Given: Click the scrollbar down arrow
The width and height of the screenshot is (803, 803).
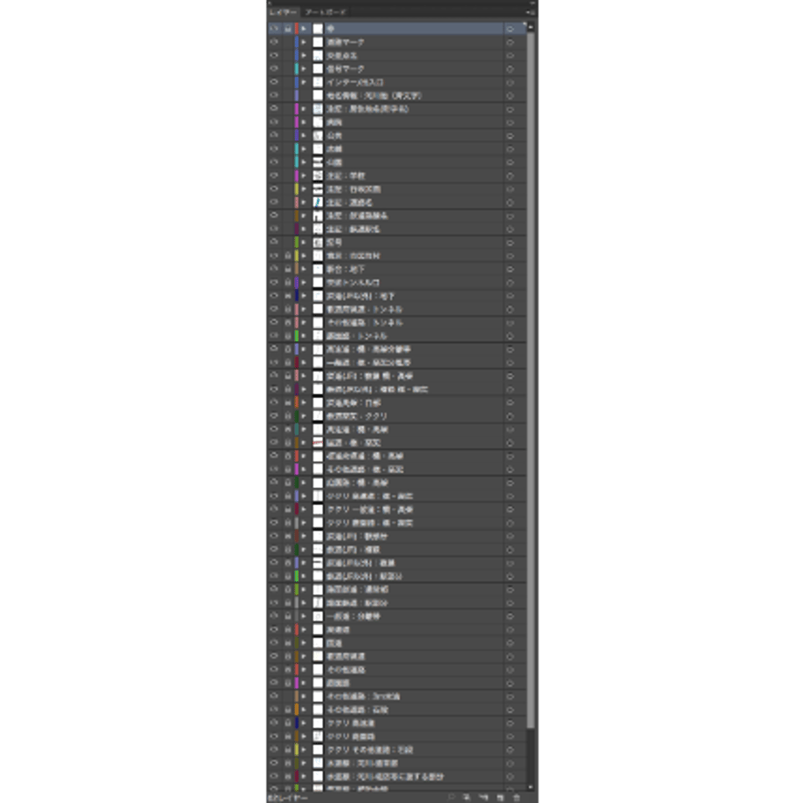Looking at the screenshot, I should pos(531,786).
